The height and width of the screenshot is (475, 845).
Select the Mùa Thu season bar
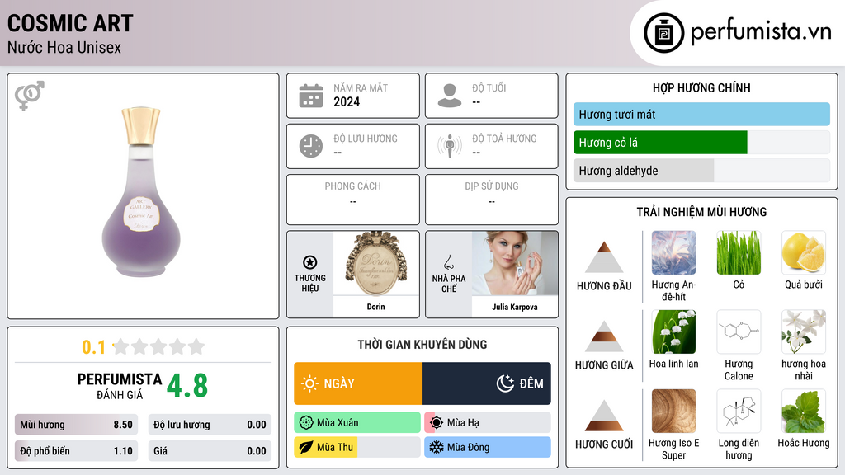357,447
